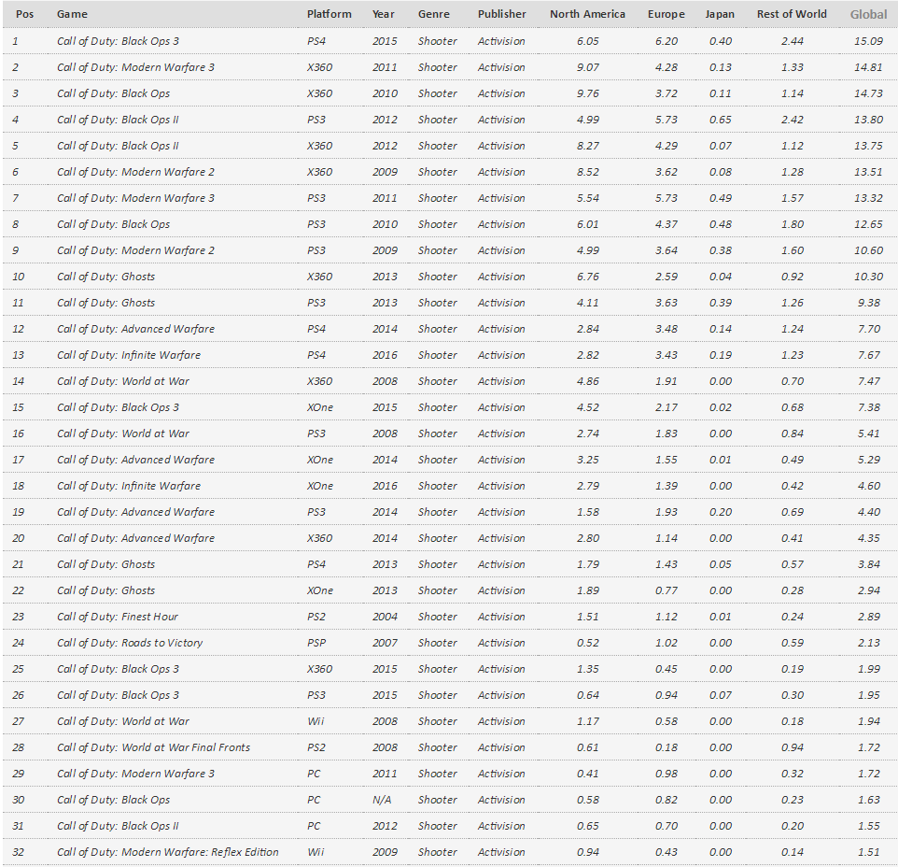Select Europe sales value 1.91
898x867 pixels.
666,381
